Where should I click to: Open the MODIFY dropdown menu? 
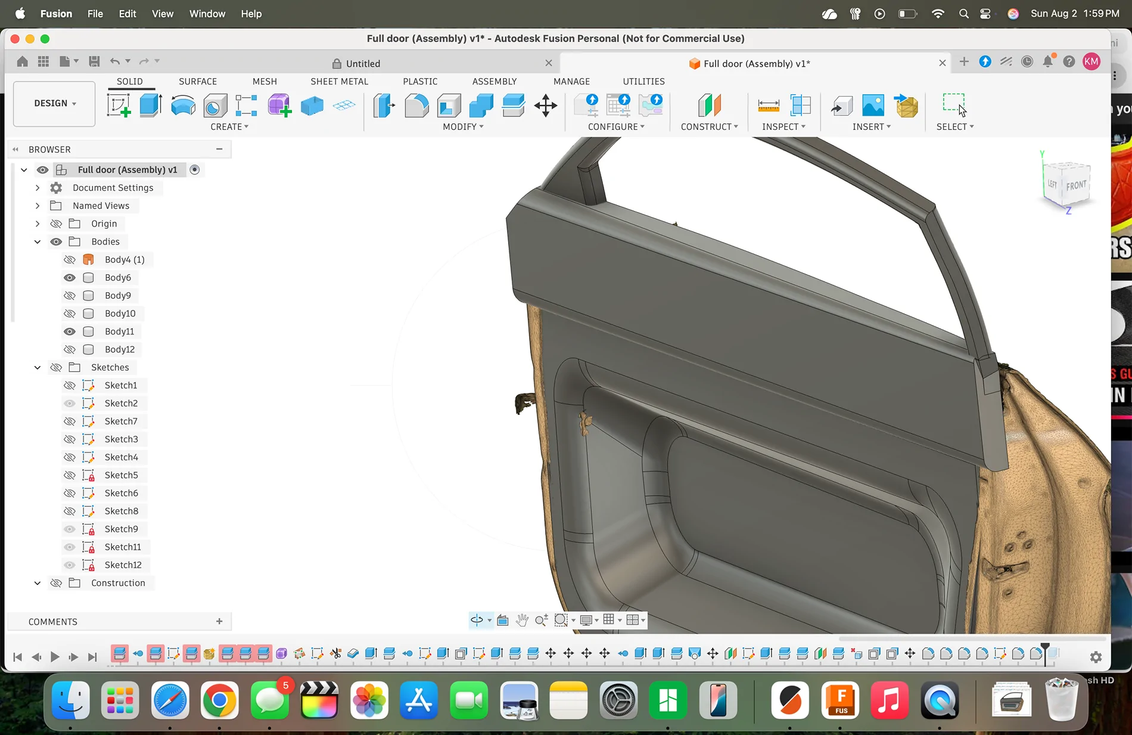click(x=463, y=126)
